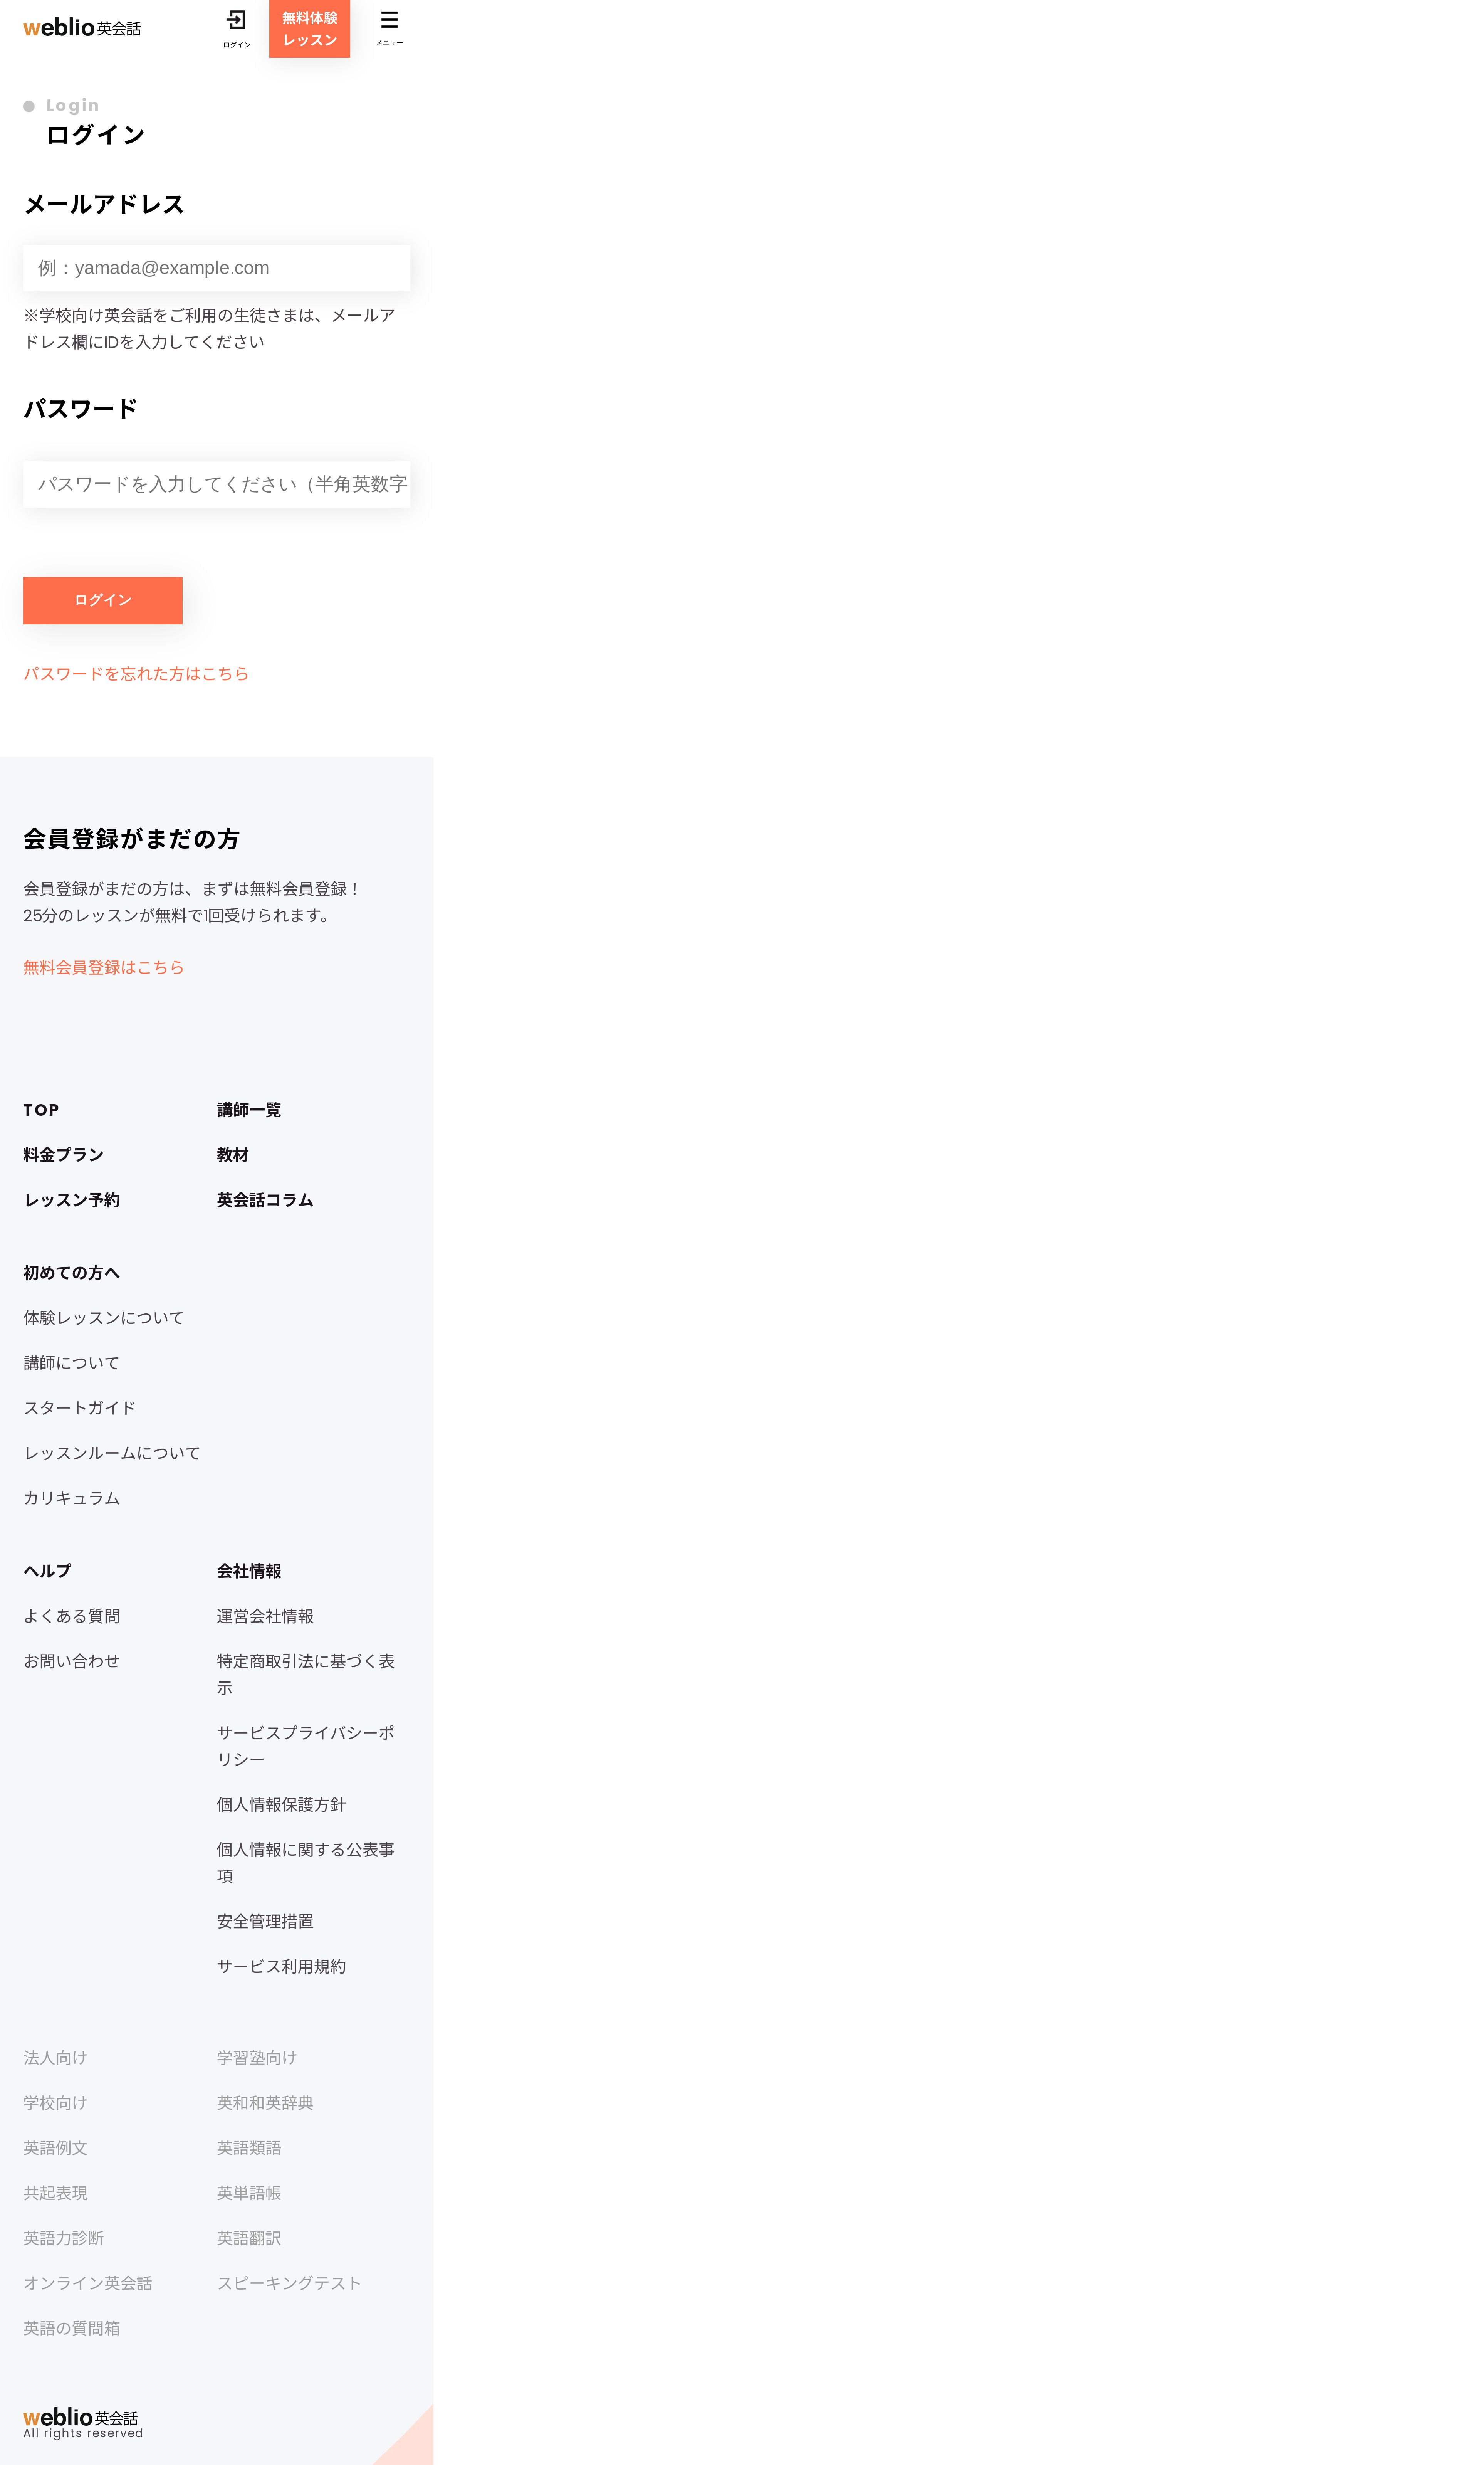Open the hamburger menu icon
The image size is (1484, 2465).
389,27
